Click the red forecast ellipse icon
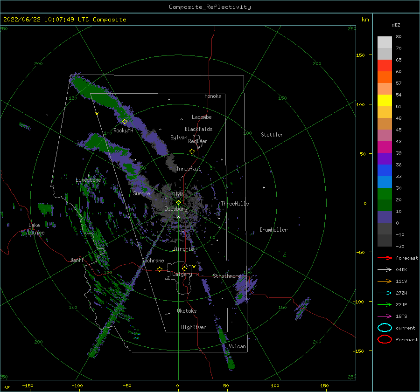 tap(385, 339)
